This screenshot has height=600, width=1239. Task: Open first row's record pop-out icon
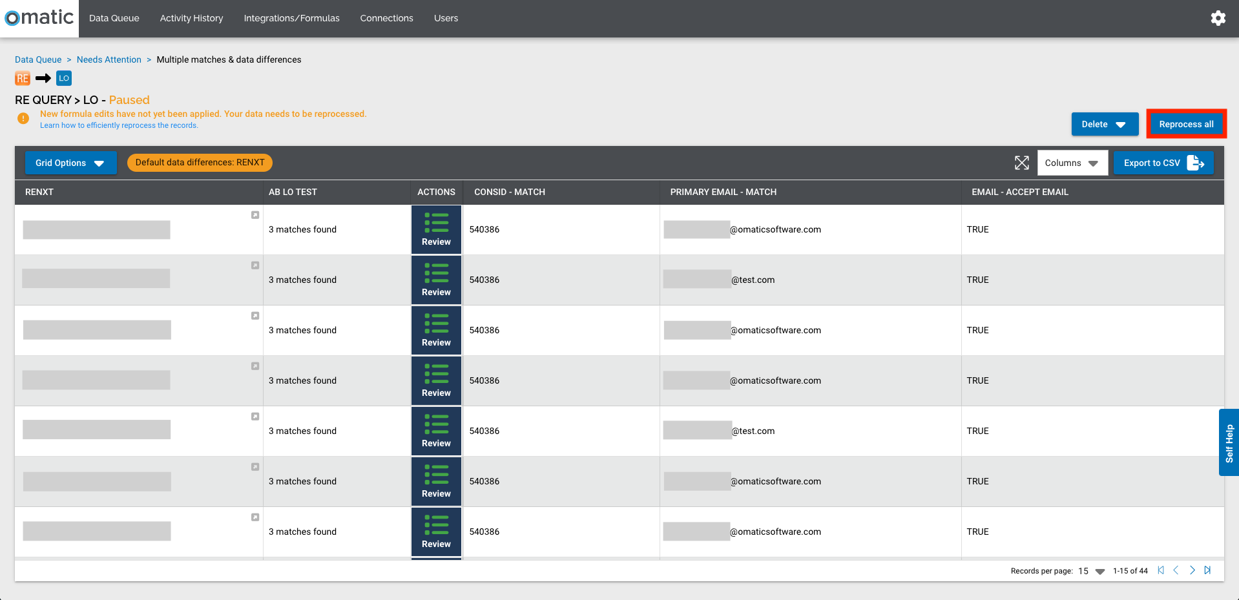(x=255, y=215)
